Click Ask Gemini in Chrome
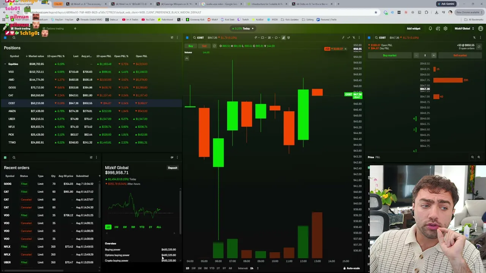Viewport: 486px width, 273px height. [446, 4]
